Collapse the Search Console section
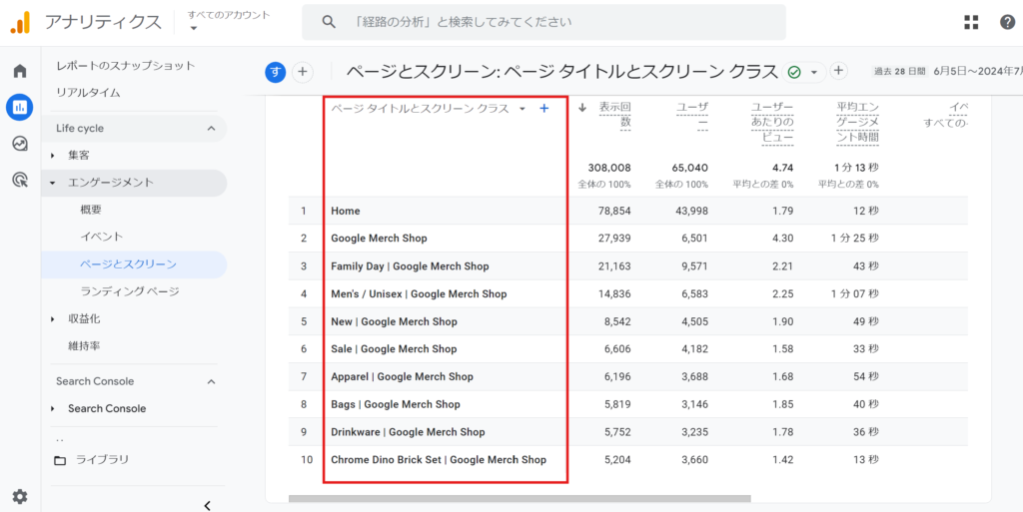This screenshot has width=1023, height=512. 211,381
